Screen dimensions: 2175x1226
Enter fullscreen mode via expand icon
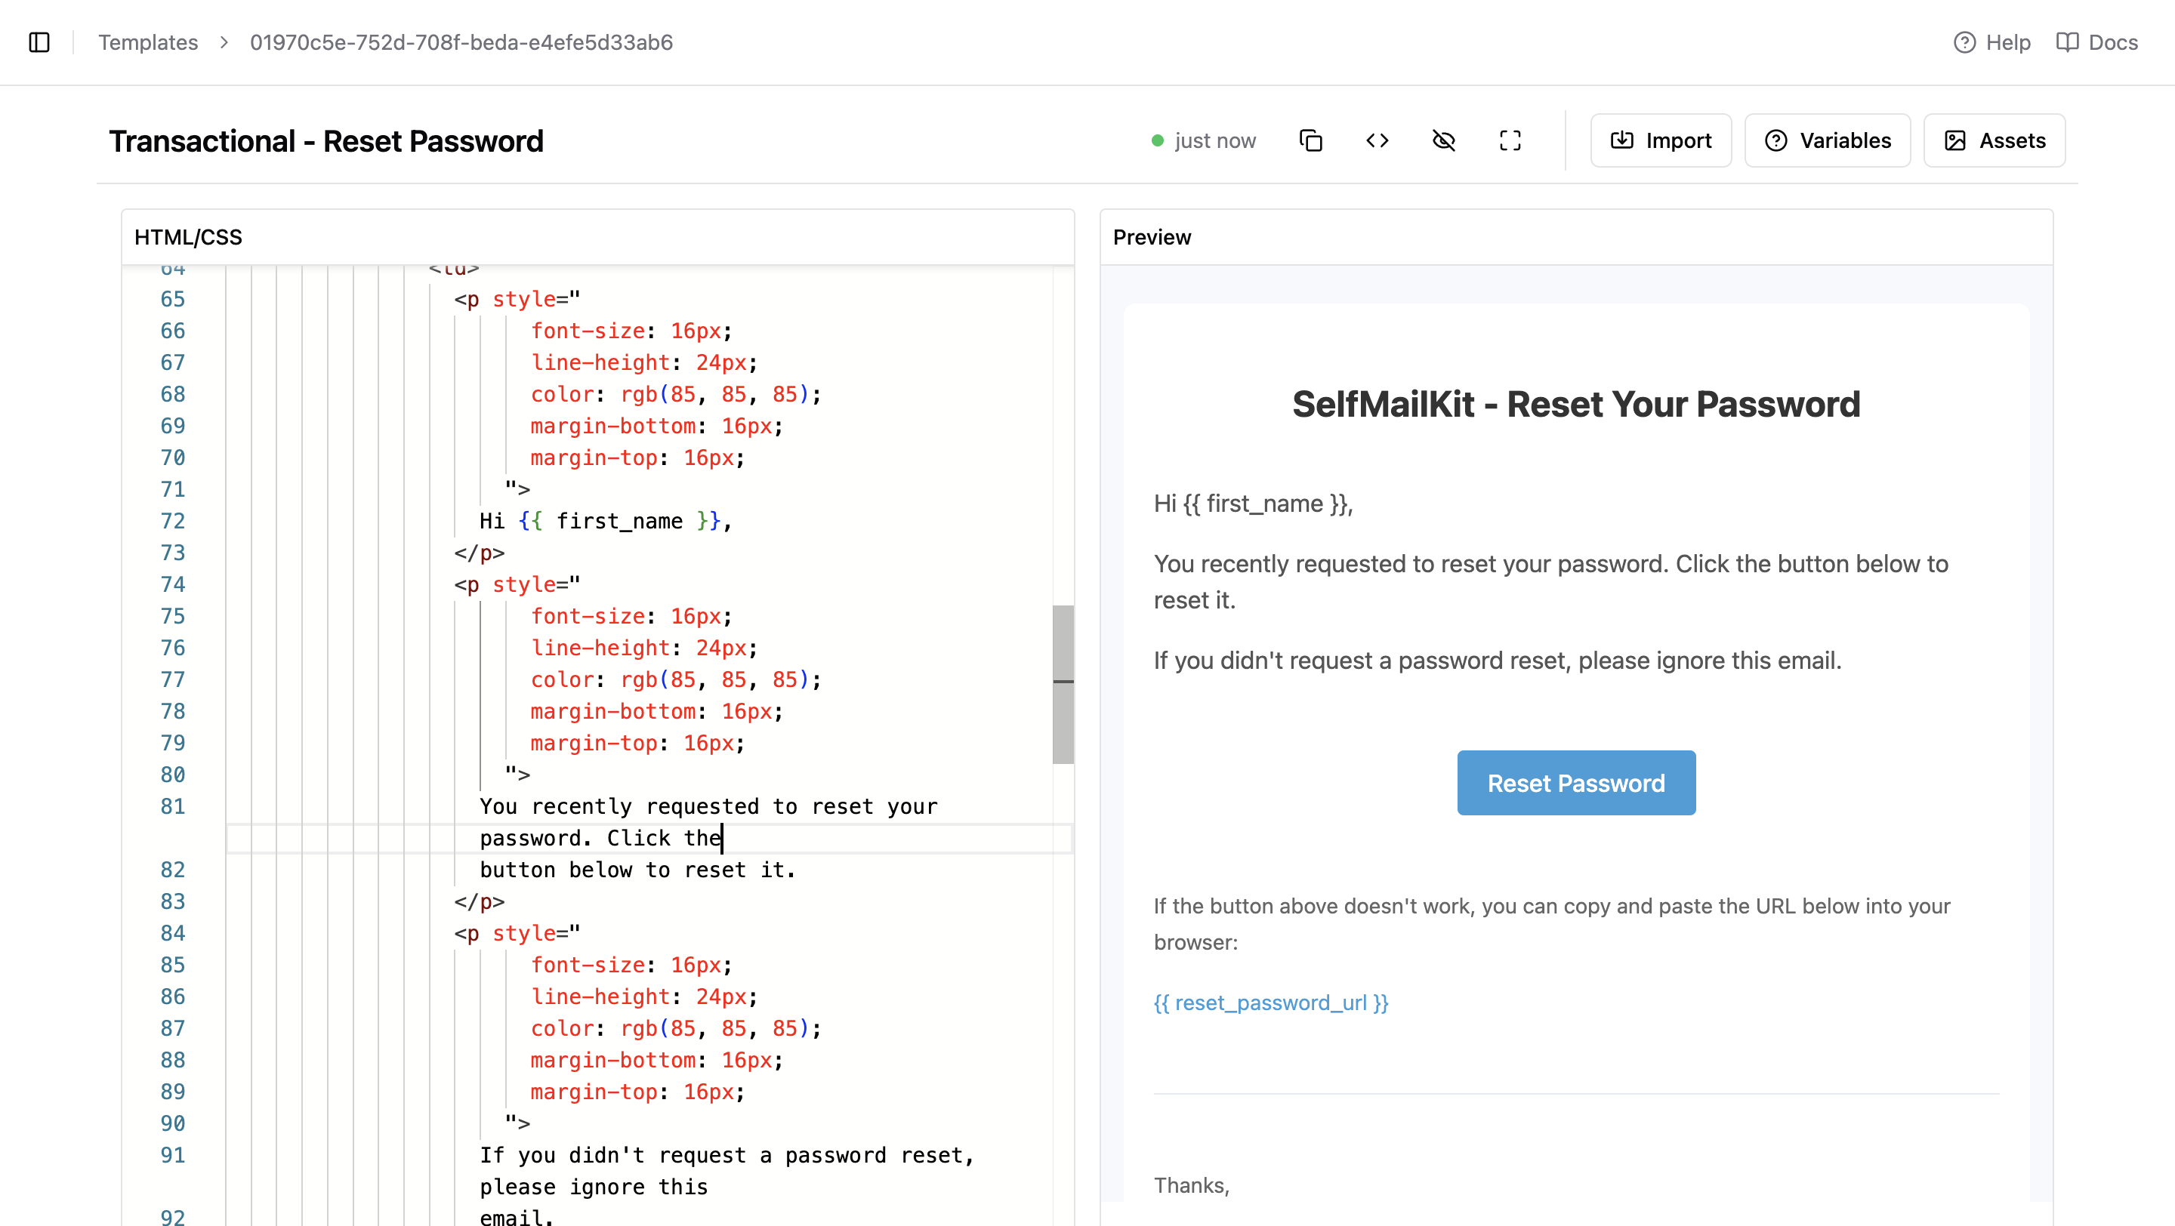pos(1510,140)
